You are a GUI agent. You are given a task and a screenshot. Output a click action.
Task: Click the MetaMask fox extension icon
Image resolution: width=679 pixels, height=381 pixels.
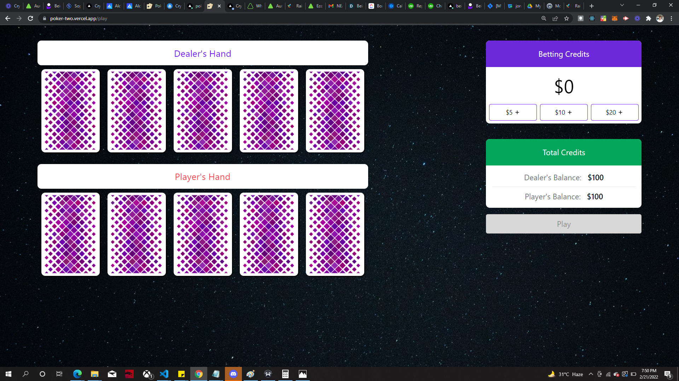point(615,18)
